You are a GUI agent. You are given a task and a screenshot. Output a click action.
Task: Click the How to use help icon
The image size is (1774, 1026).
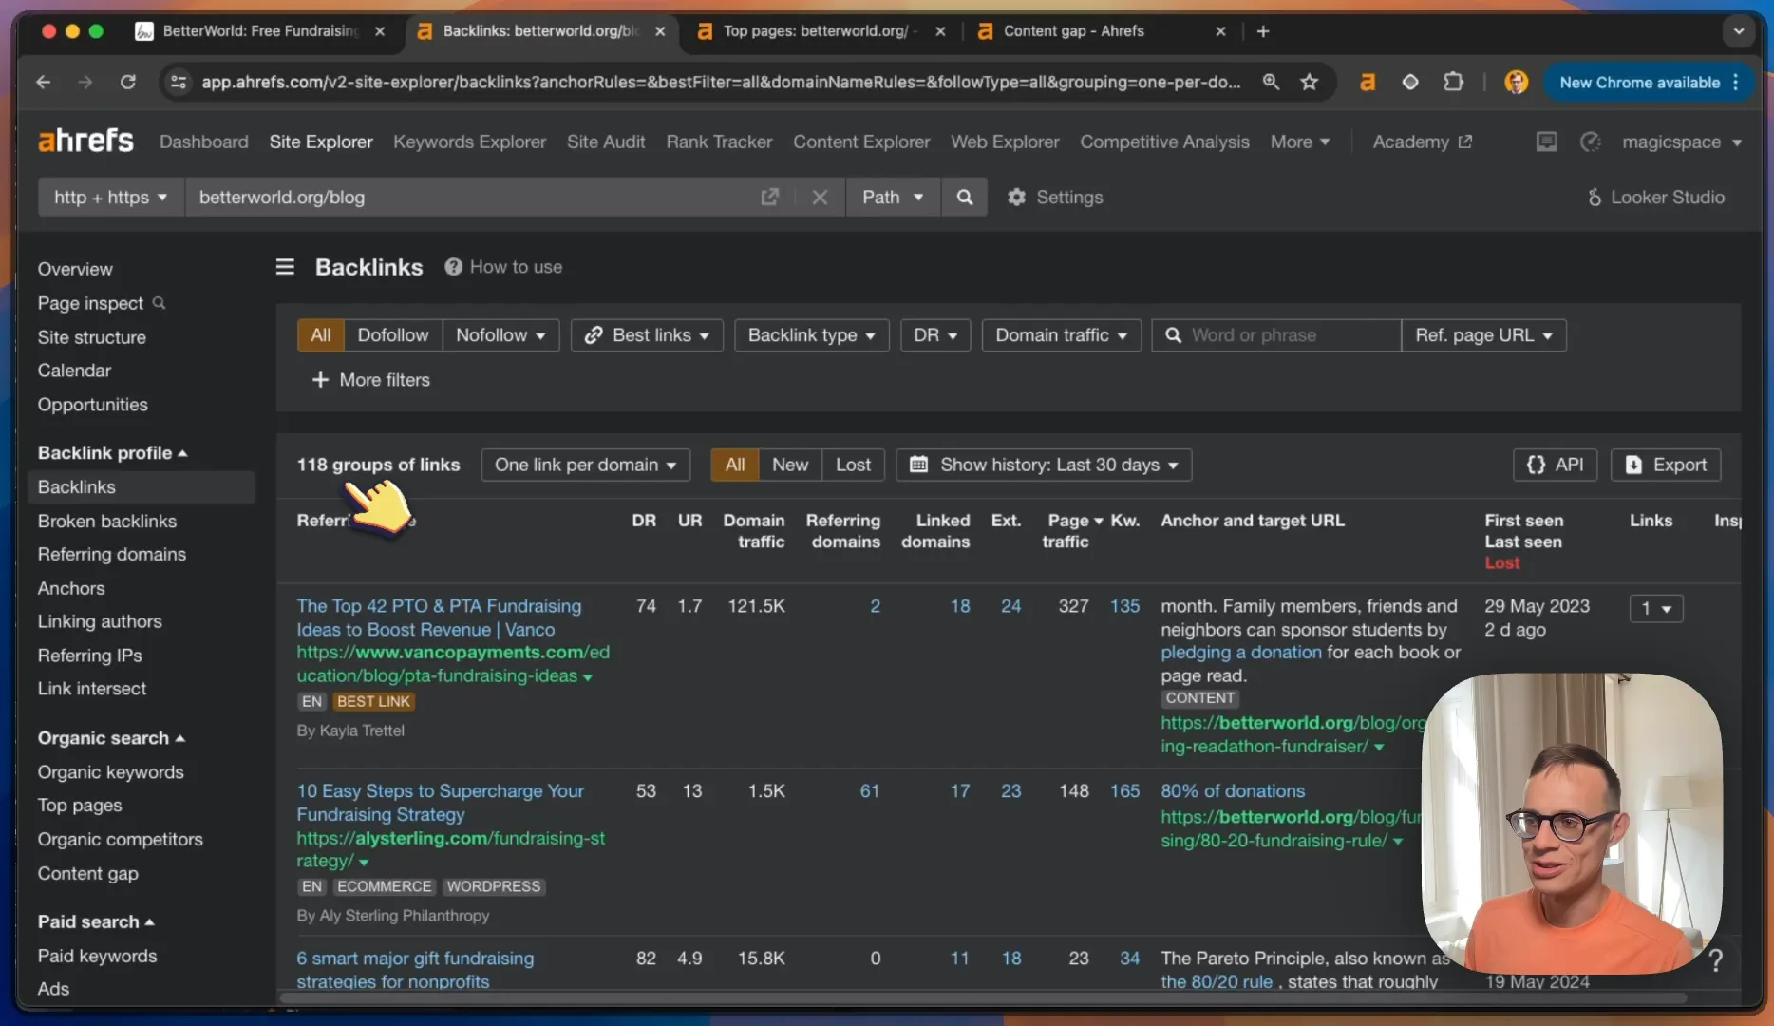(x=453, y=267)
